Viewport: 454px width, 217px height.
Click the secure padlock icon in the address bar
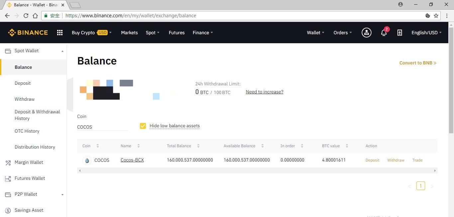point(46,16)
